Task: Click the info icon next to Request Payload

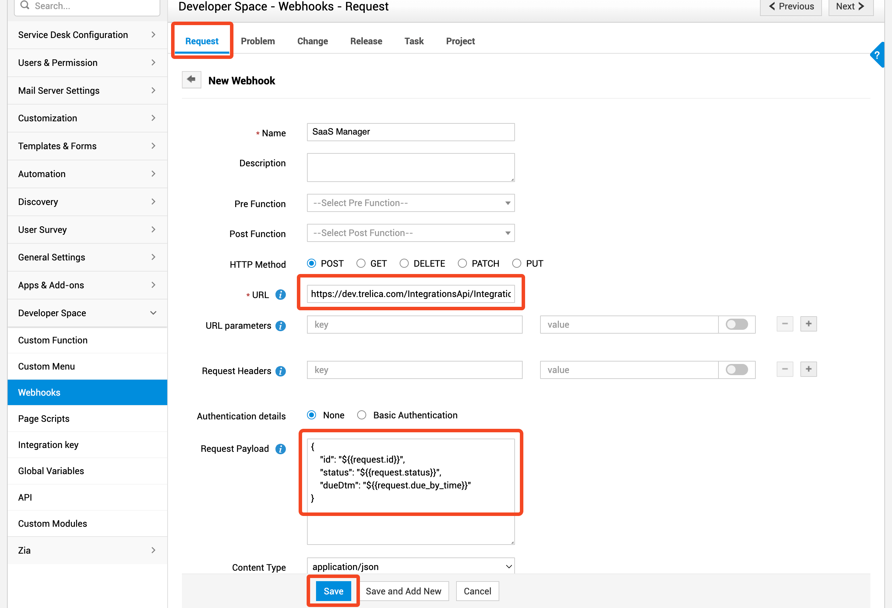Action: tap(280, 449)
